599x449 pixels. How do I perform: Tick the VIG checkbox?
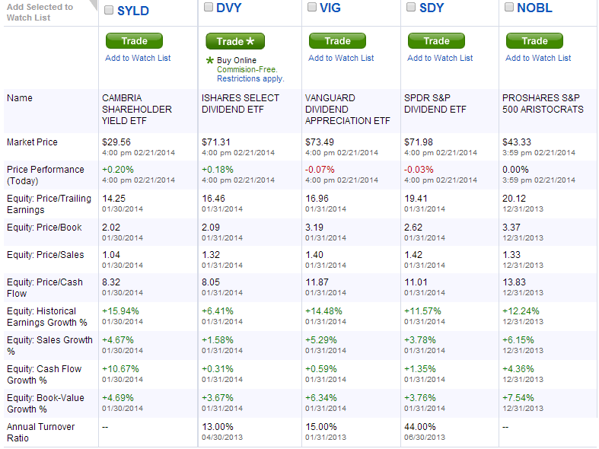[x=312, y=7]
